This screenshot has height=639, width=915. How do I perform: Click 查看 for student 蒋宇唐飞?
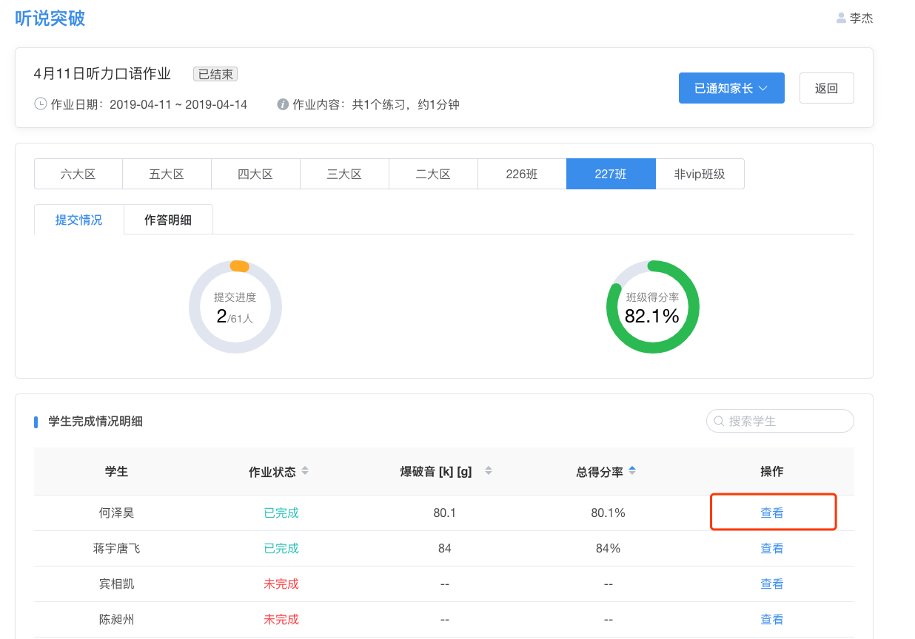click(x=772, y=548)
